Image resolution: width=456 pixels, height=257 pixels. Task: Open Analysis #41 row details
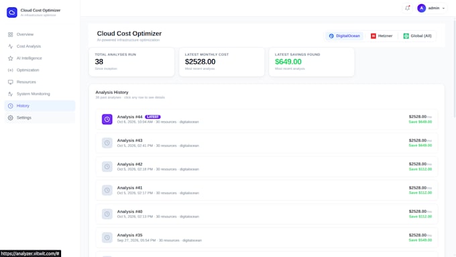267,191
